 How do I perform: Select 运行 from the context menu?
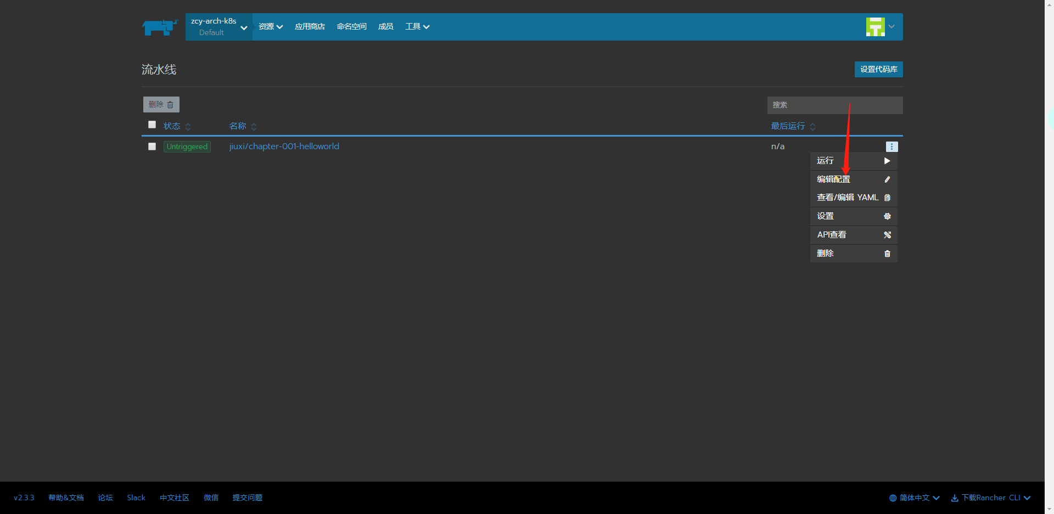(x=854, y=161)
